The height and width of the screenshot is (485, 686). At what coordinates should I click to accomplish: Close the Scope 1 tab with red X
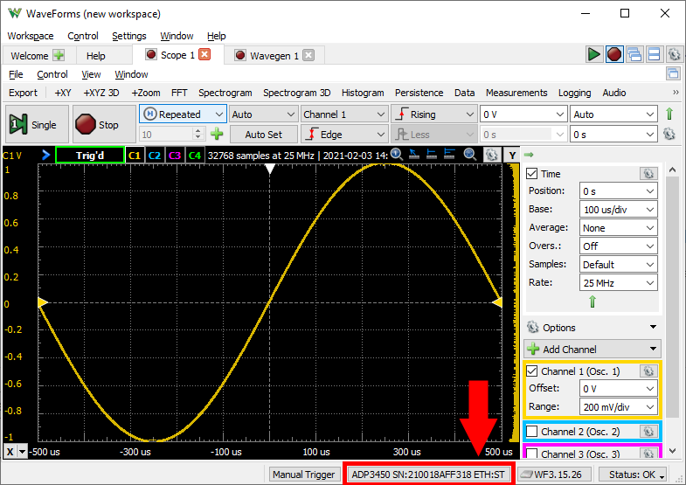204,54
